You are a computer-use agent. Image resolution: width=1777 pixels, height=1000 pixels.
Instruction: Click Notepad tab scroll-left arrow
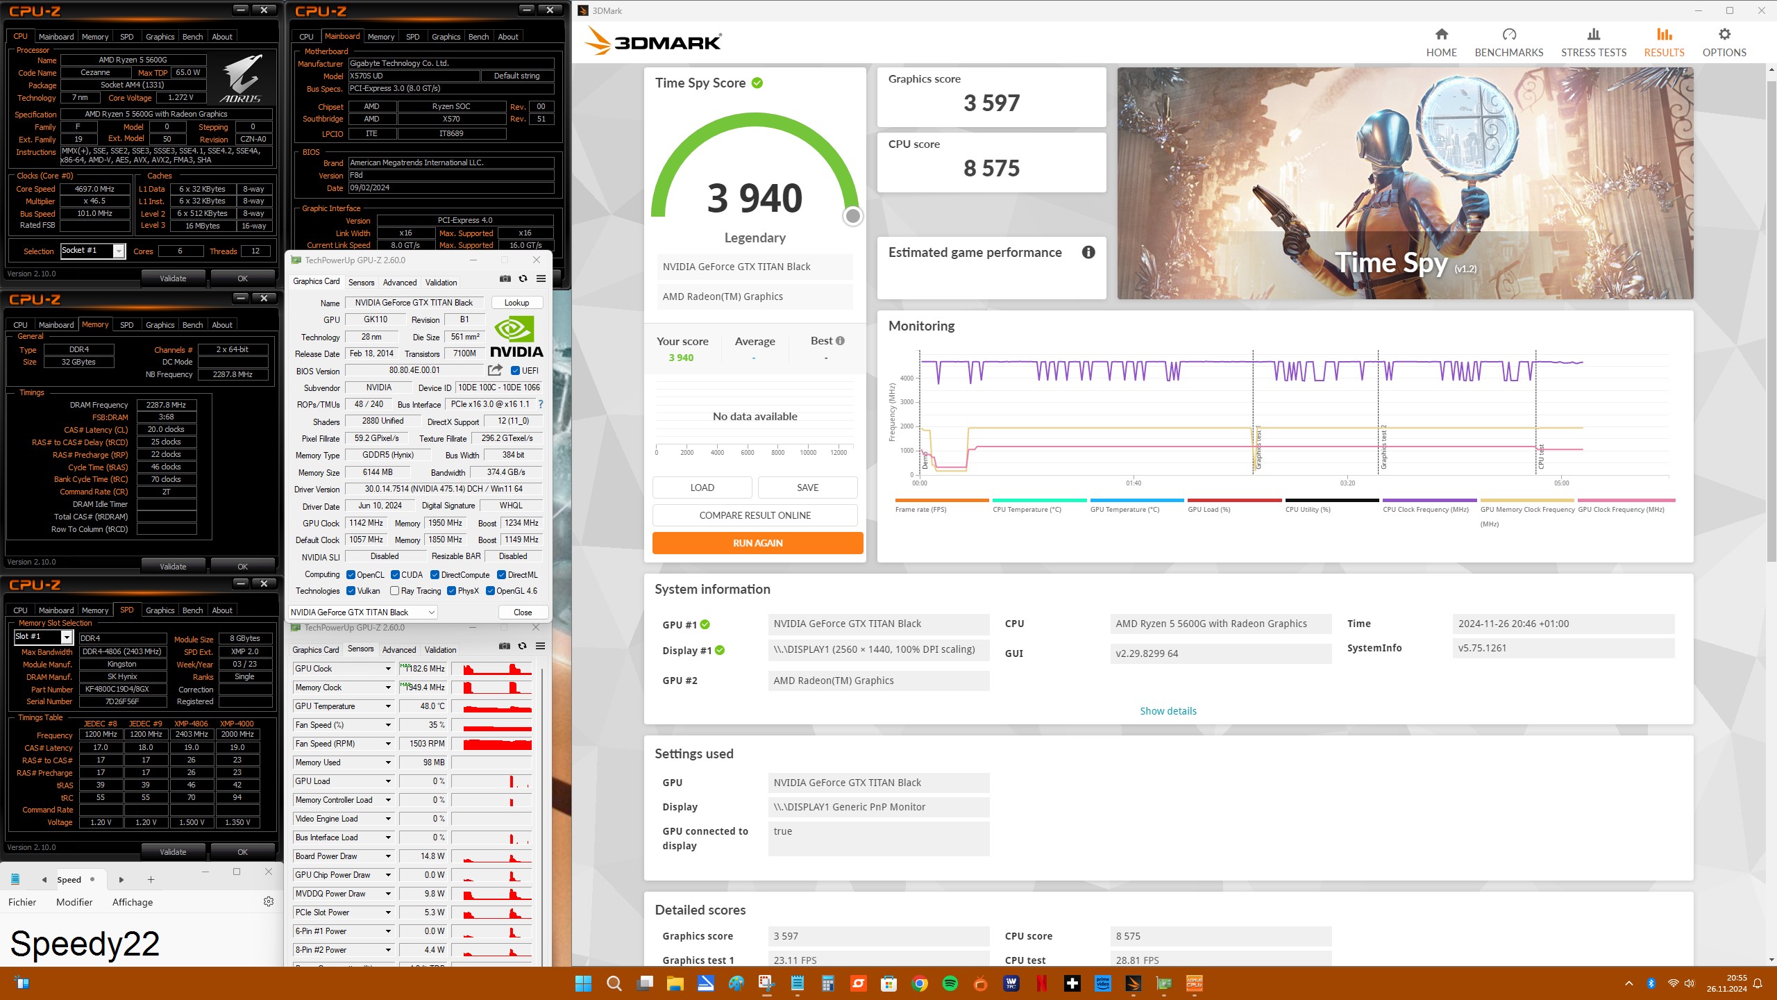[x=44, y=879]
